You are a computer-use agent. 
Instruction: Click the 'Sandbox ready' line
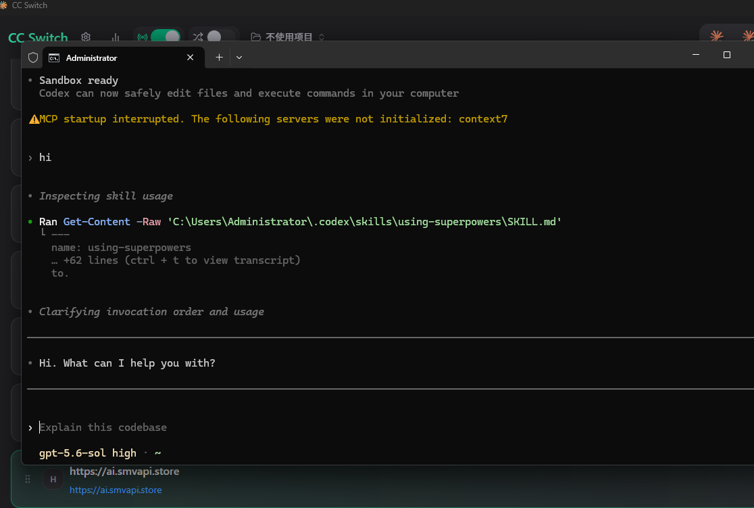(x=78, y=80)
